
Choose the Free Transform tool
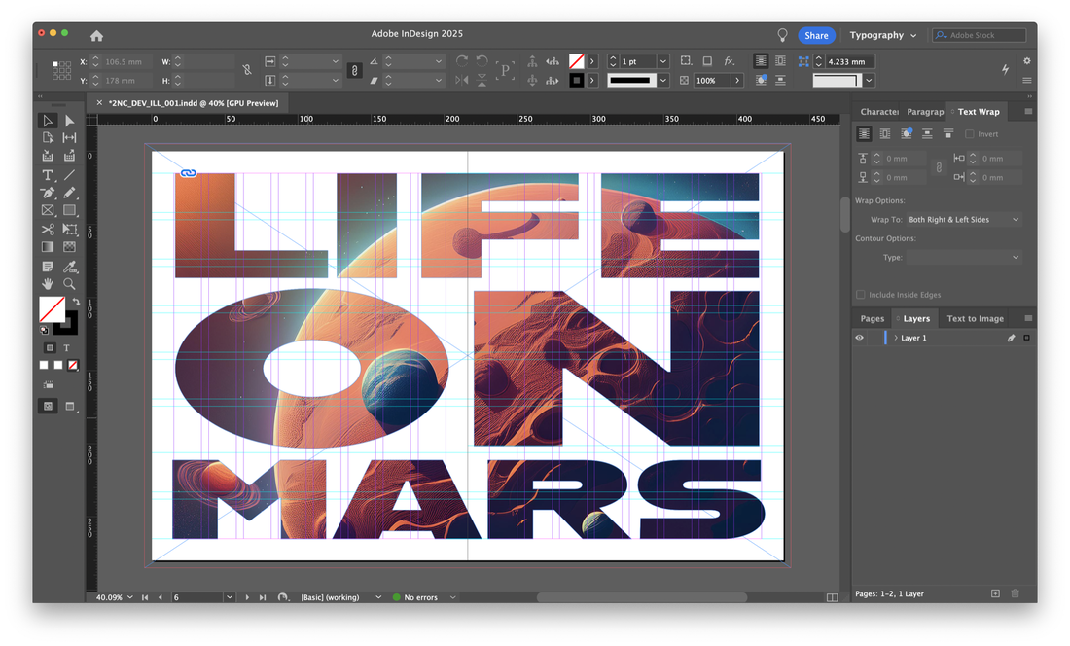pos(70,230)
